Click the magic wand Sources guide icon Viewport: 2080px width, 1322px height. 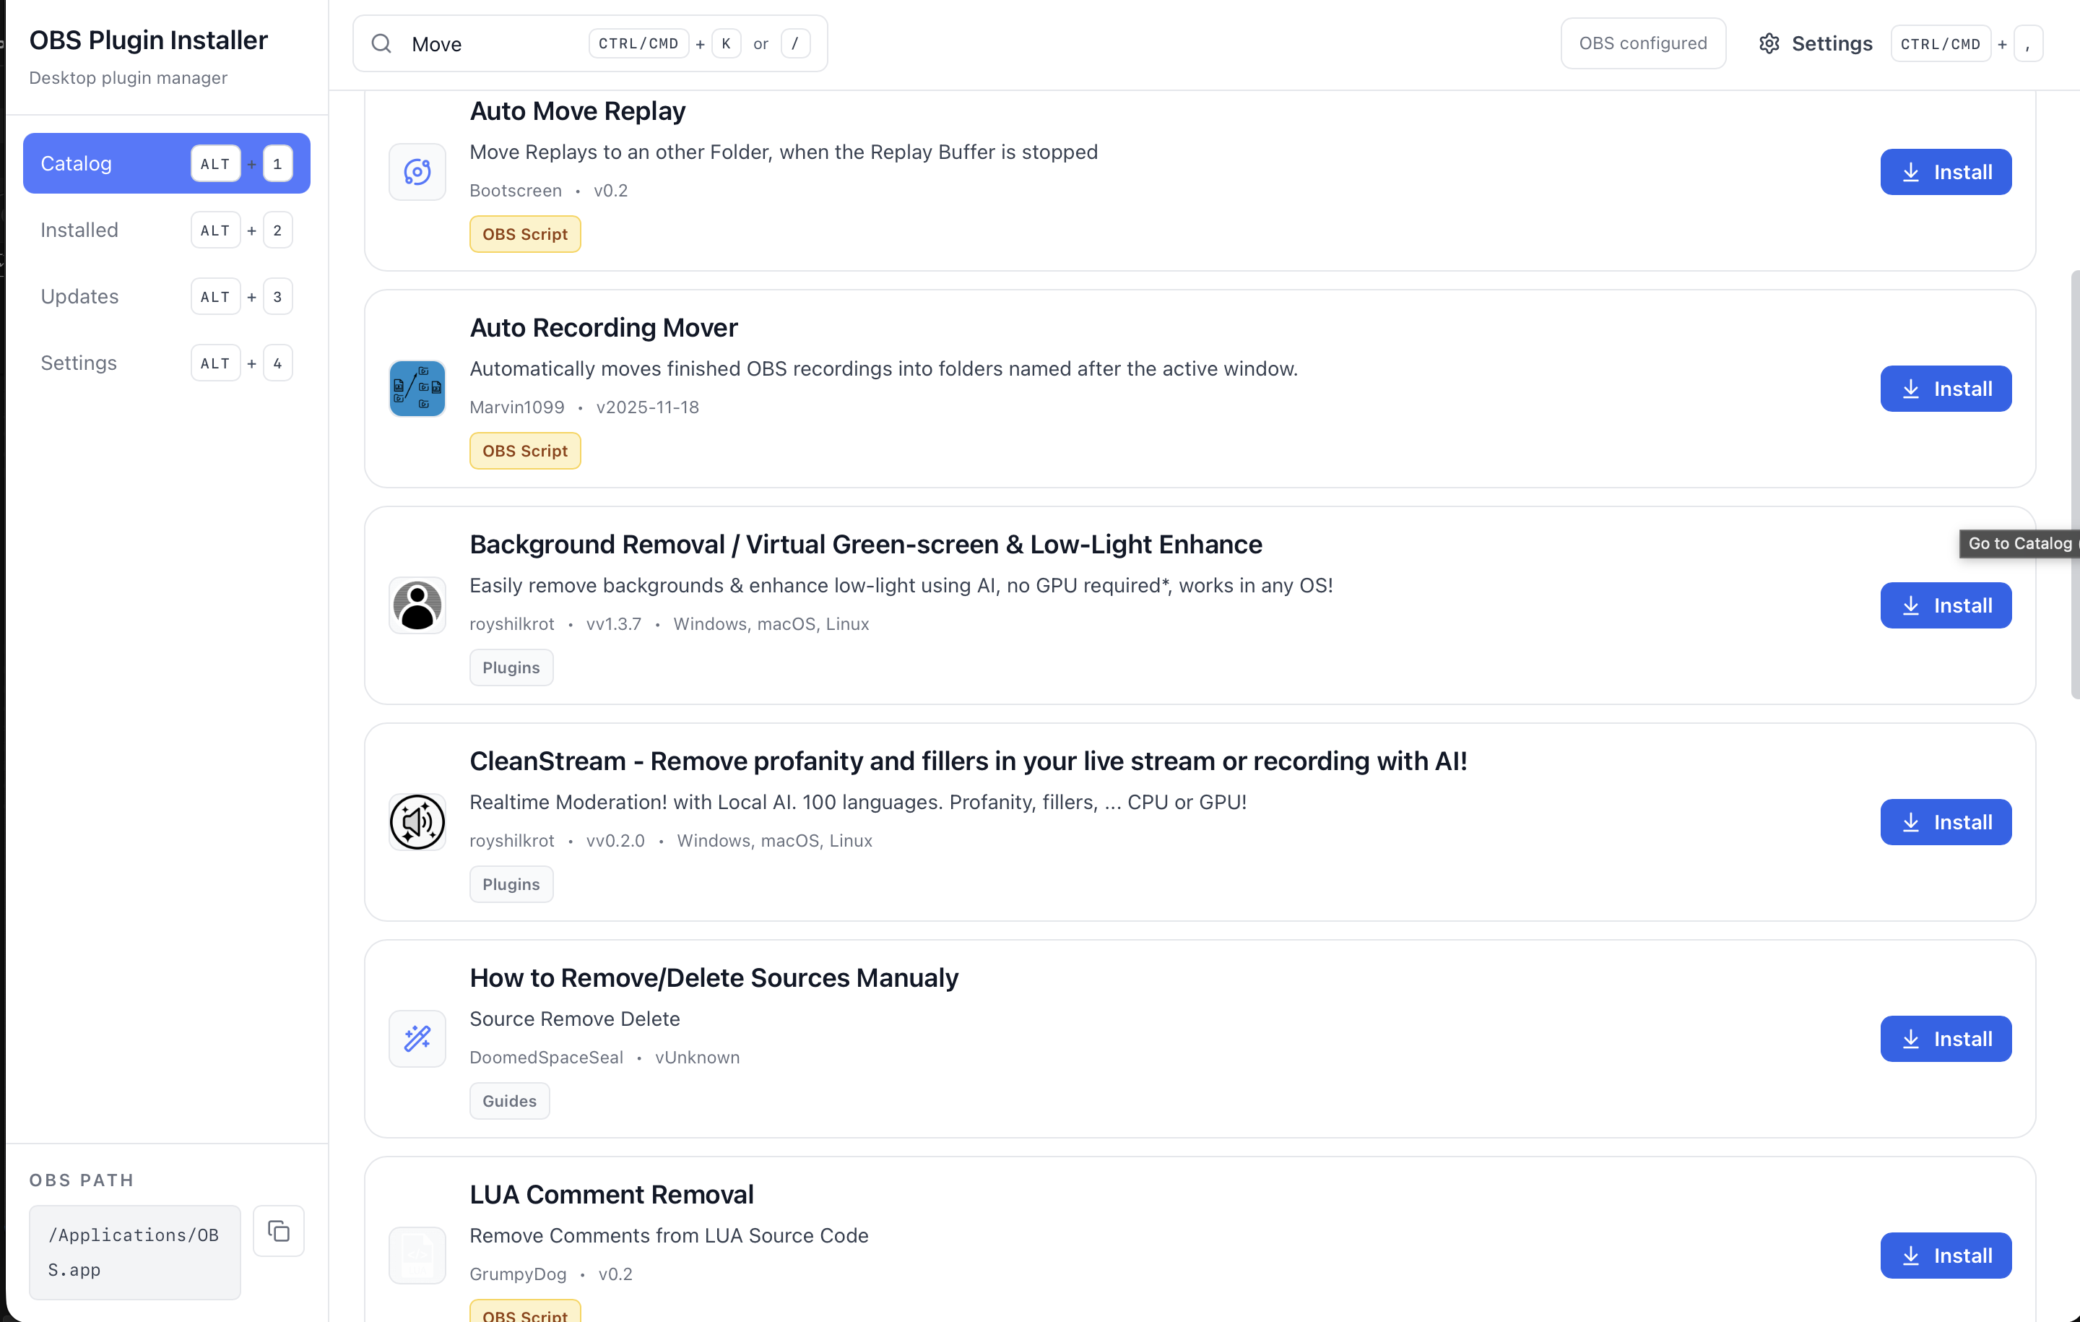click(x=416, y=1039)
